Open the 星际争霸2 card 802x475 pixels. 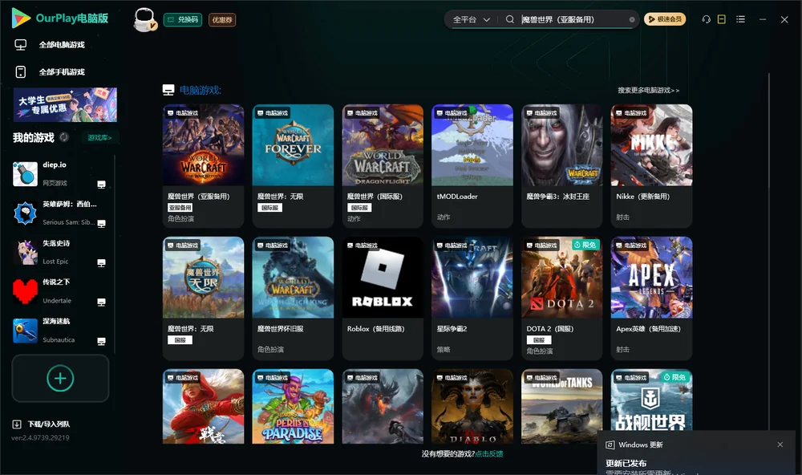pos(472,298)
